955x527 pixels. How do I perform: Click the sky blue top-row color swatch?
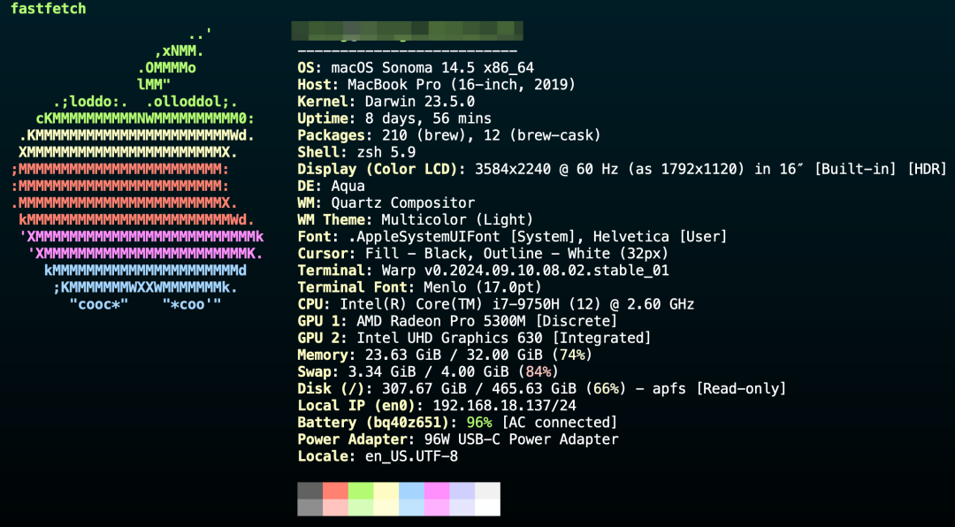tap(411, 491)
